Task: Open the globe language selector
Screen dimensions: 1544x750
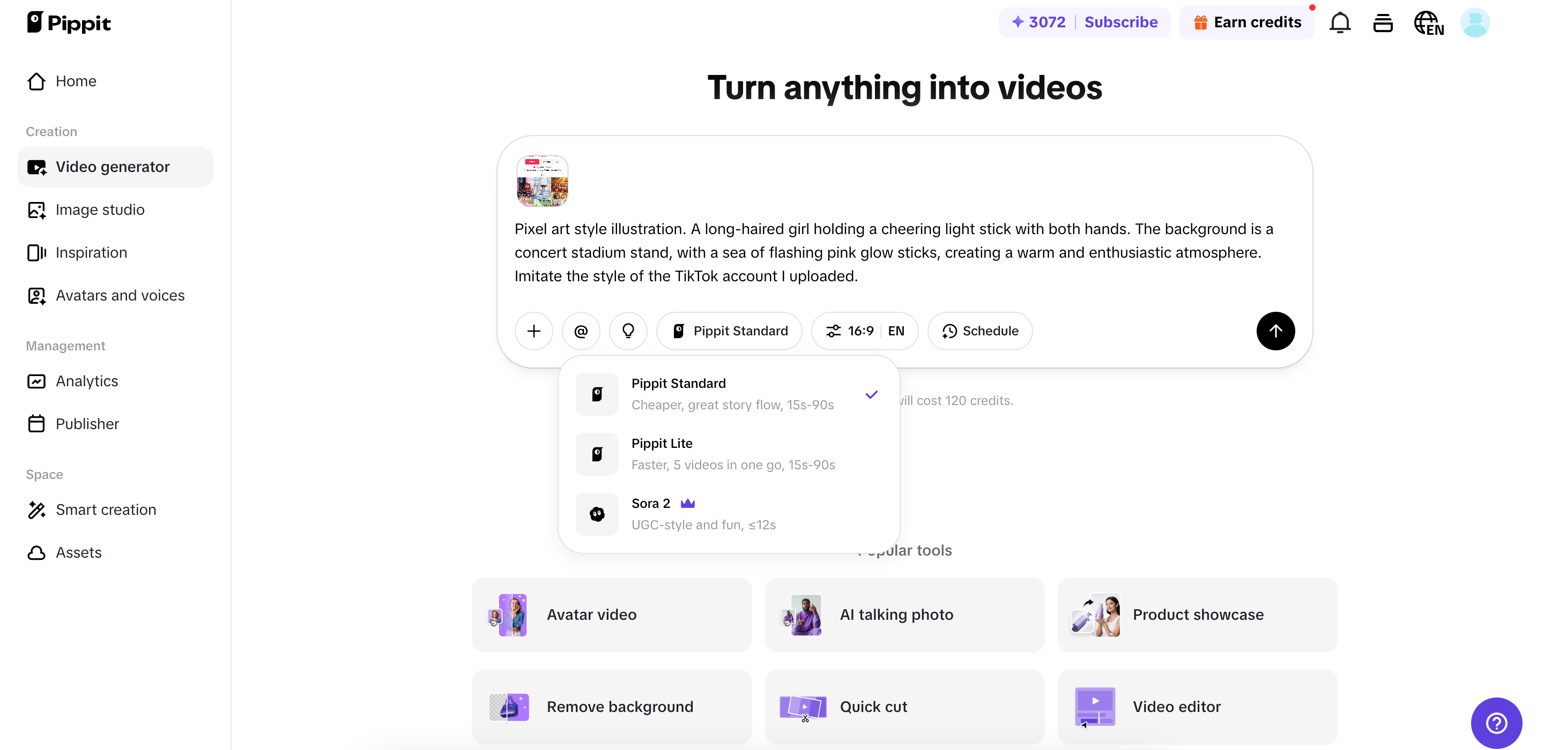Action: (1428, 22)
